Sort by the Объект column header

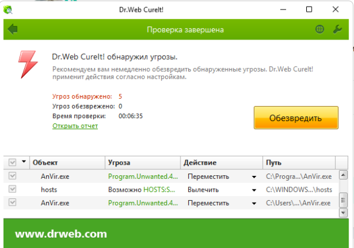[x=67, y=162]
